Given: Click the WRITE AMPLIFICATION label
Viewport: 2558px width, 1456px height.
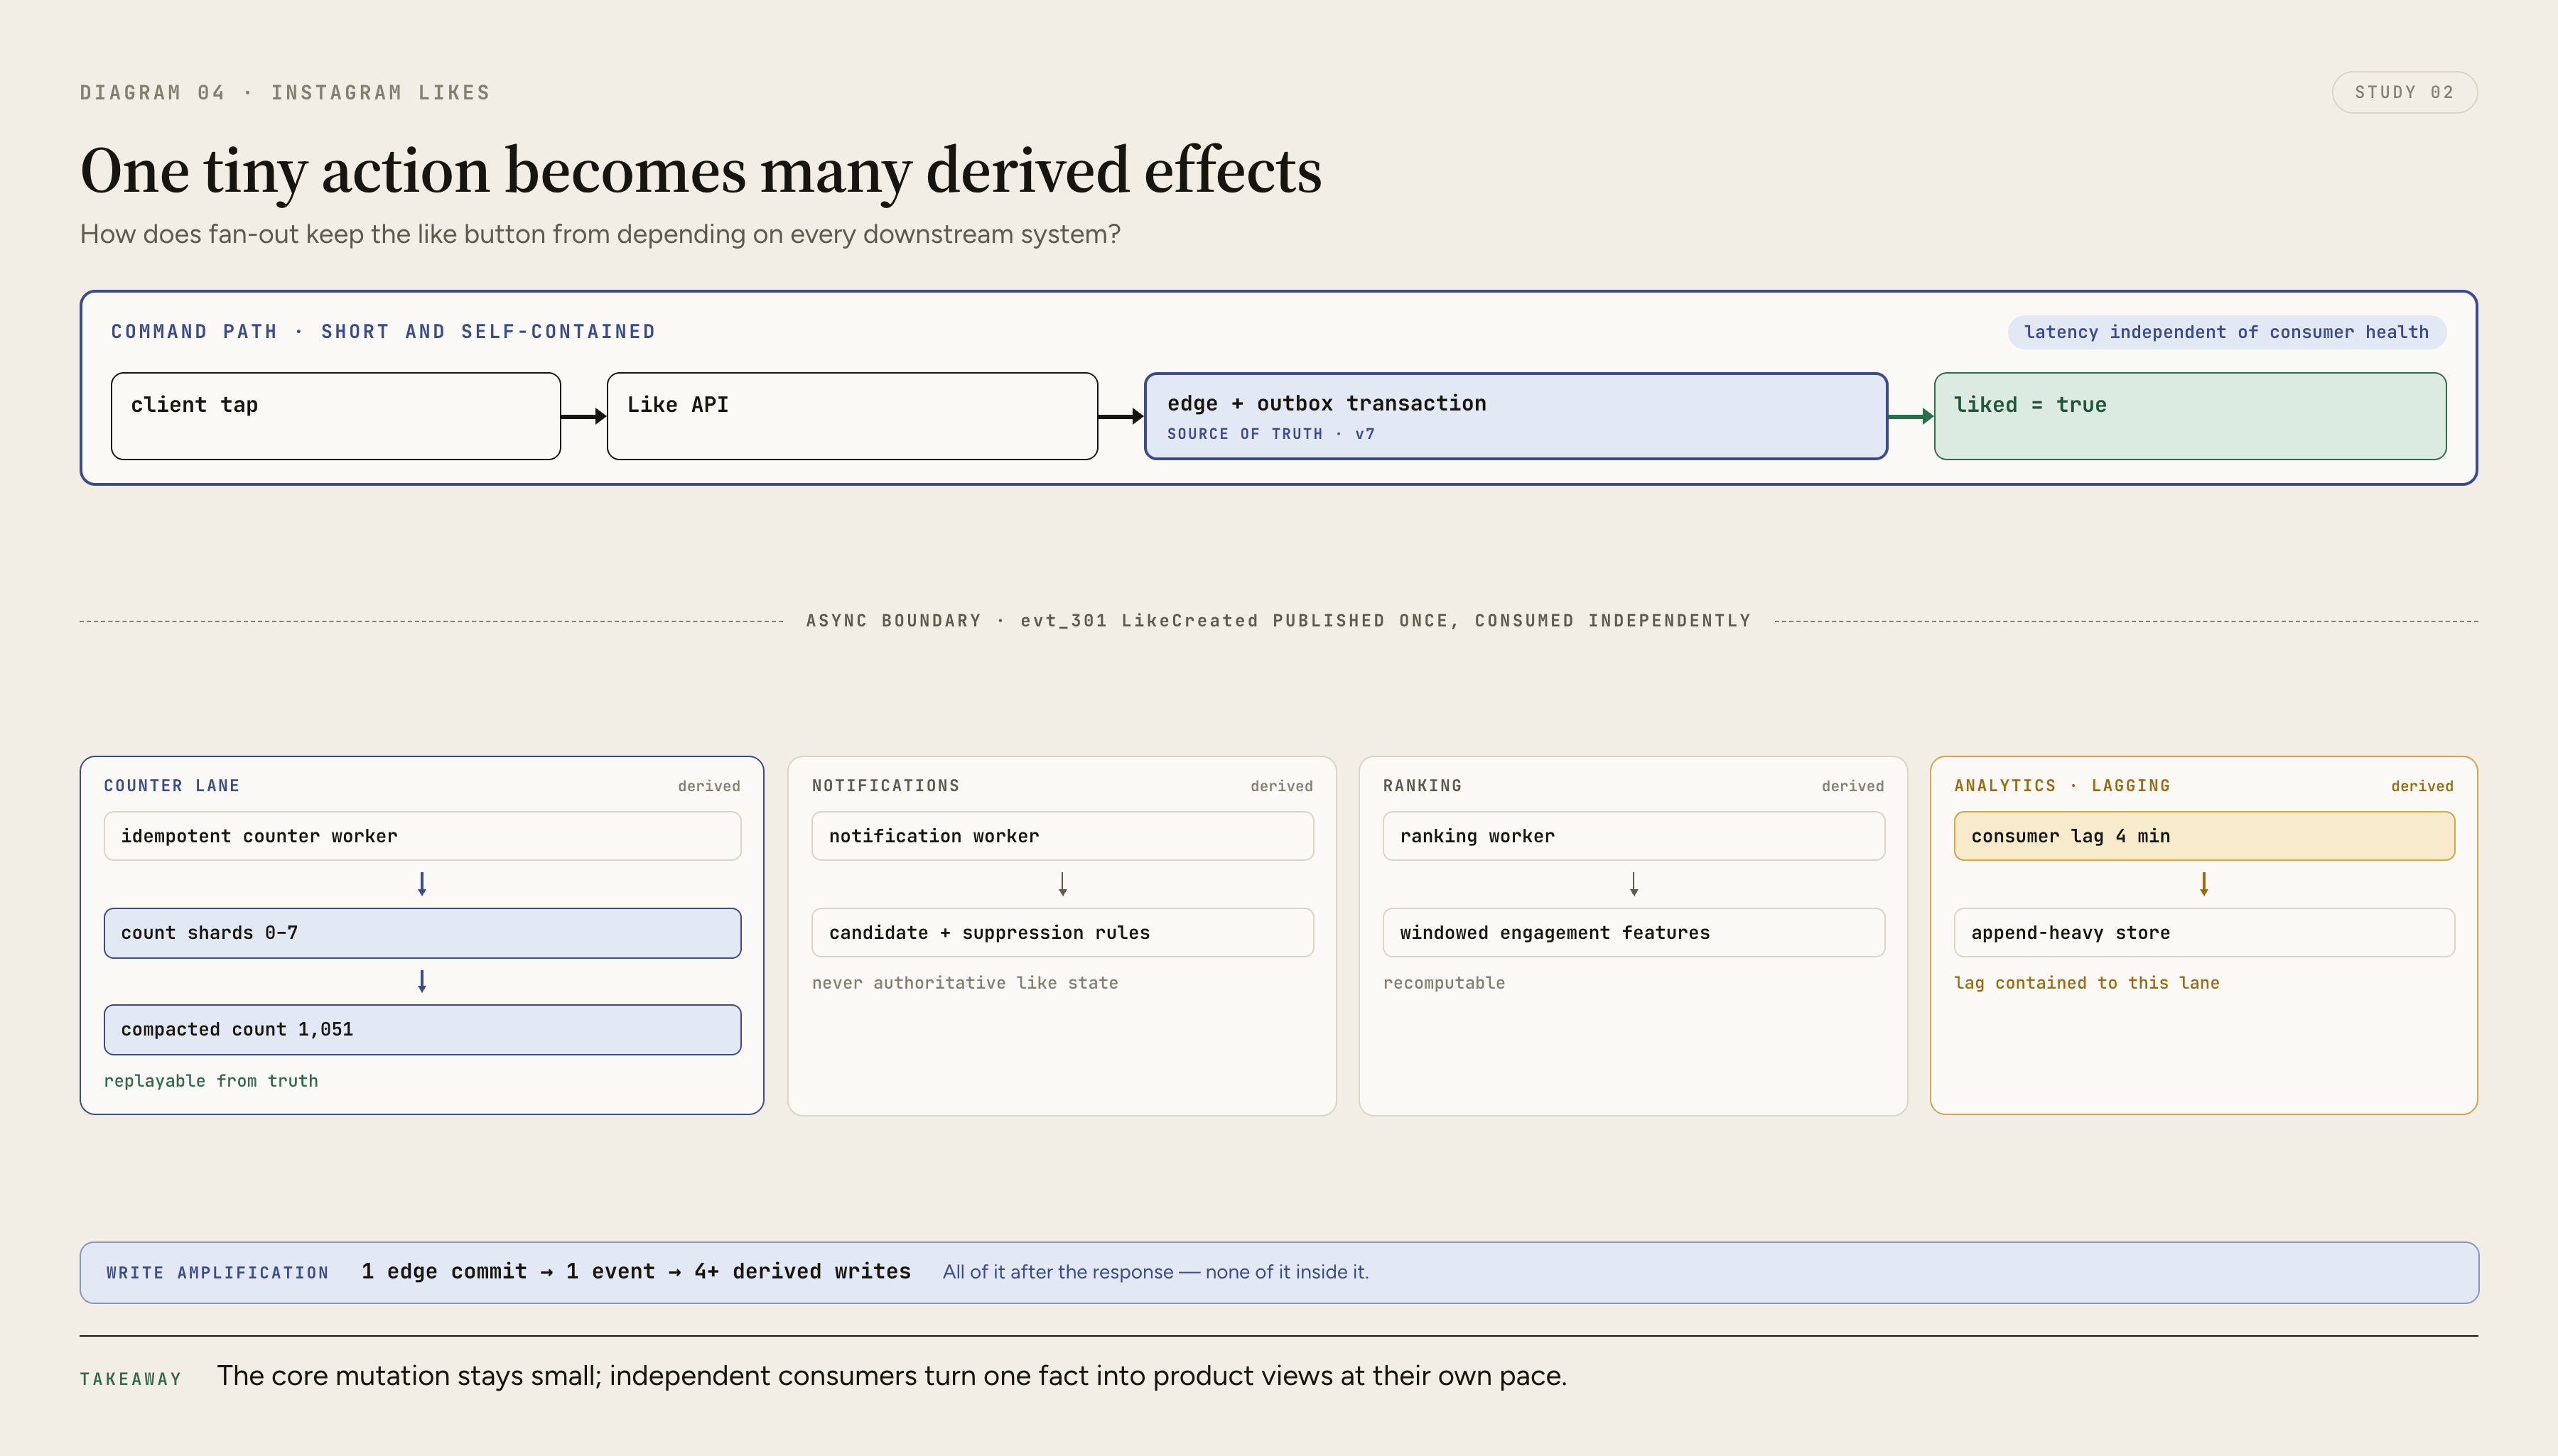Looking at the screenshot, I should [x=217, y=1273].
